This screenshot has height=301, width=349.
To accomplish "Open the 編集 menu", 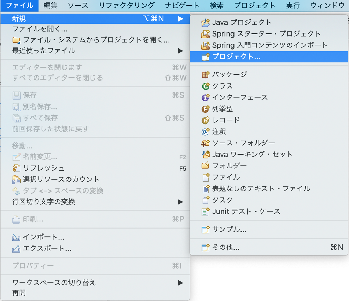I will (51, 6).
